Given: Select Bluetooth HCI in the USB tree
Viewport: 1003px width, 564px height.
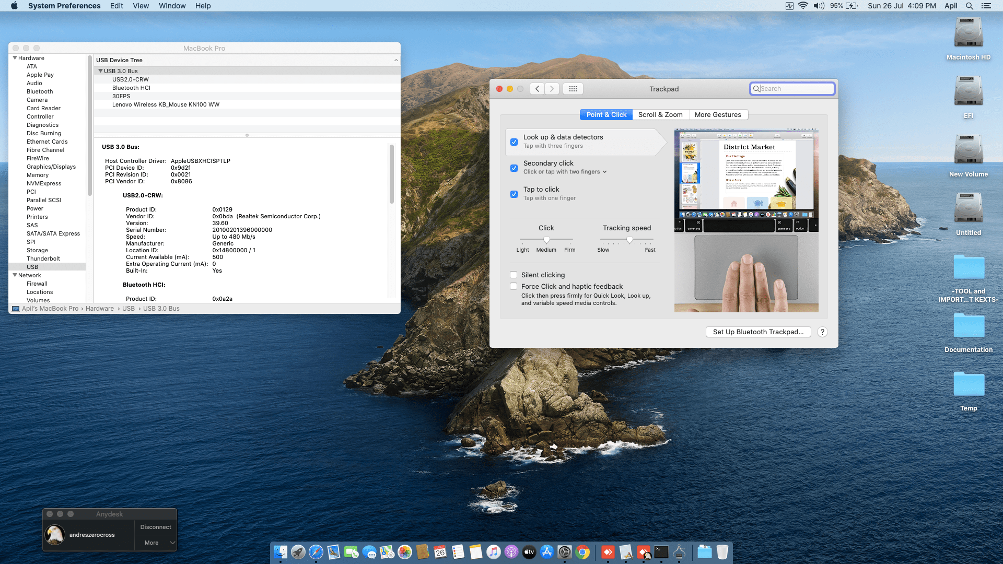Looking at the screenshot, I should 131,88.
